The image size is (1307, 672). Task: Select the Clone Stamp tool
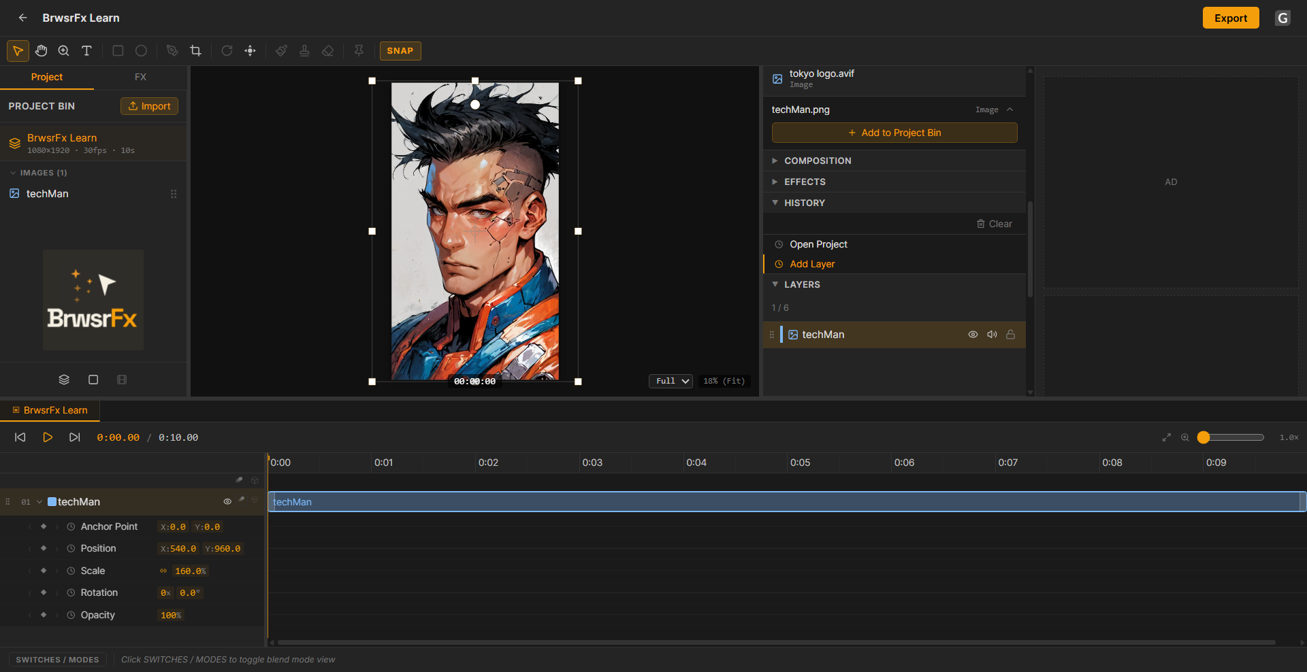tap(304, 51)
